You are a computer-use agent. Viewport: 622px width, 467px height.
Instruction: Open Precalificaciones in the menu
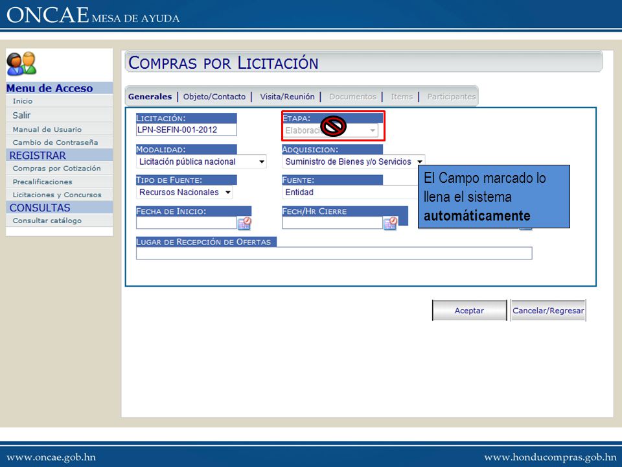[x=43, y=182]
